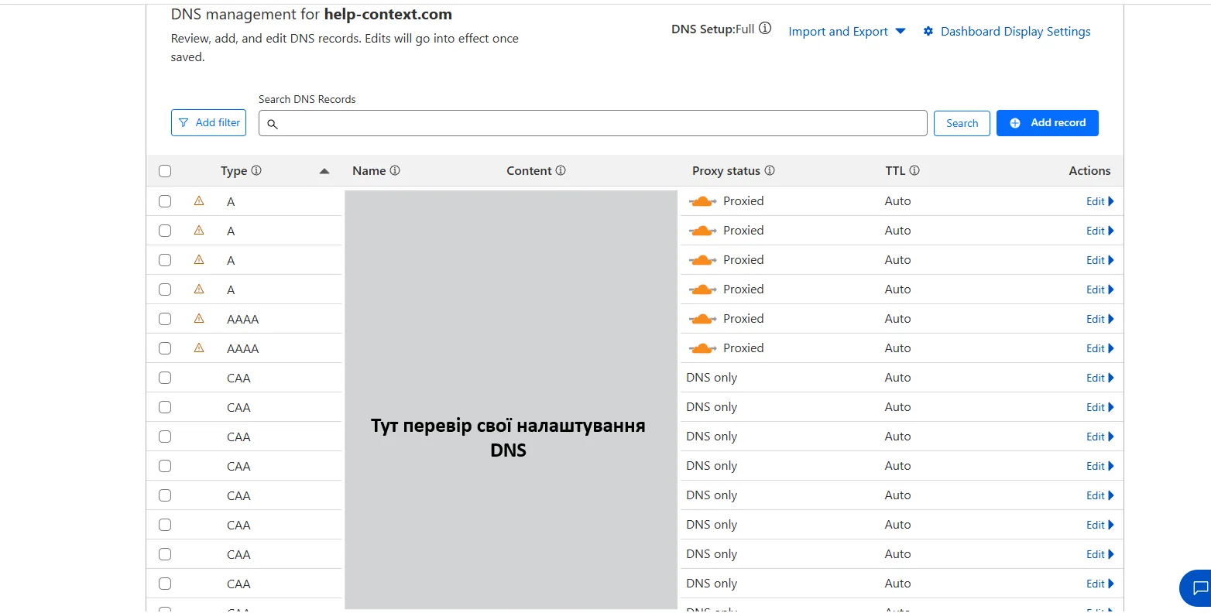
Task: Select the checkbox of the first A record
Action: coord(165,201)
